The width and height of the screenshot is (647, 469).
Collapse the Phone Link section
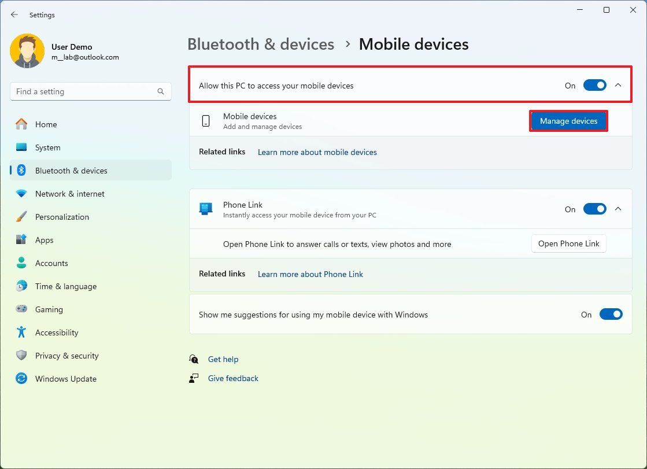[x=618, y=209]
